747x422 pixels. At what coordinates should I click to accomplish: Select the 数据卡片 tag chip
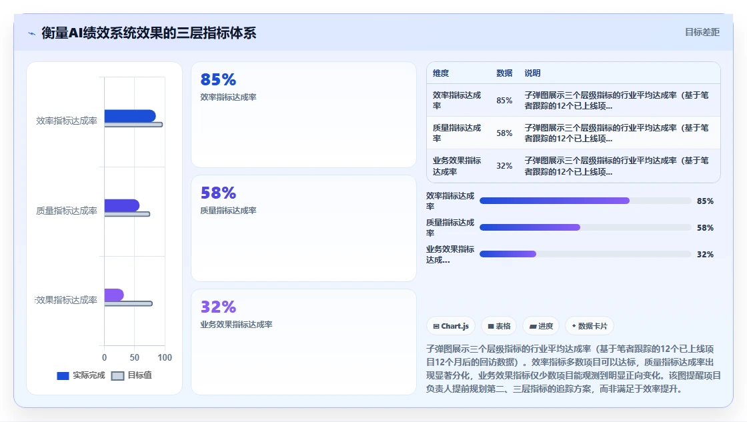590,326
